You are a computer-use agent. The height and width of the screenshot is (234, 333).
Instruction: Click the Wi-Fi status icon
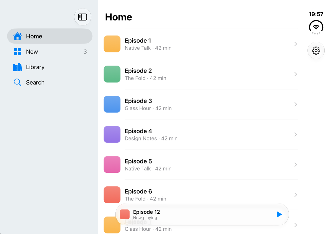point(316,27)
